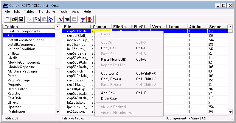236x123 pixels.
Task: Save database using the floppy disk icon
Action: pyautogui.click(x=21, y=19)
